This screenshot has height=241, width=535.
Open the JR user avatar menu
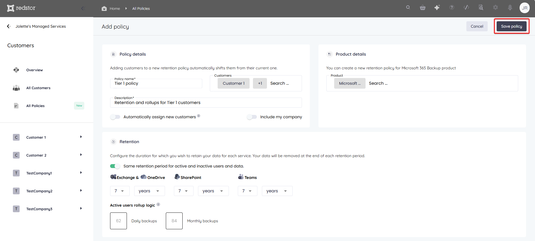pyautogui.click(x=525, y=8)
